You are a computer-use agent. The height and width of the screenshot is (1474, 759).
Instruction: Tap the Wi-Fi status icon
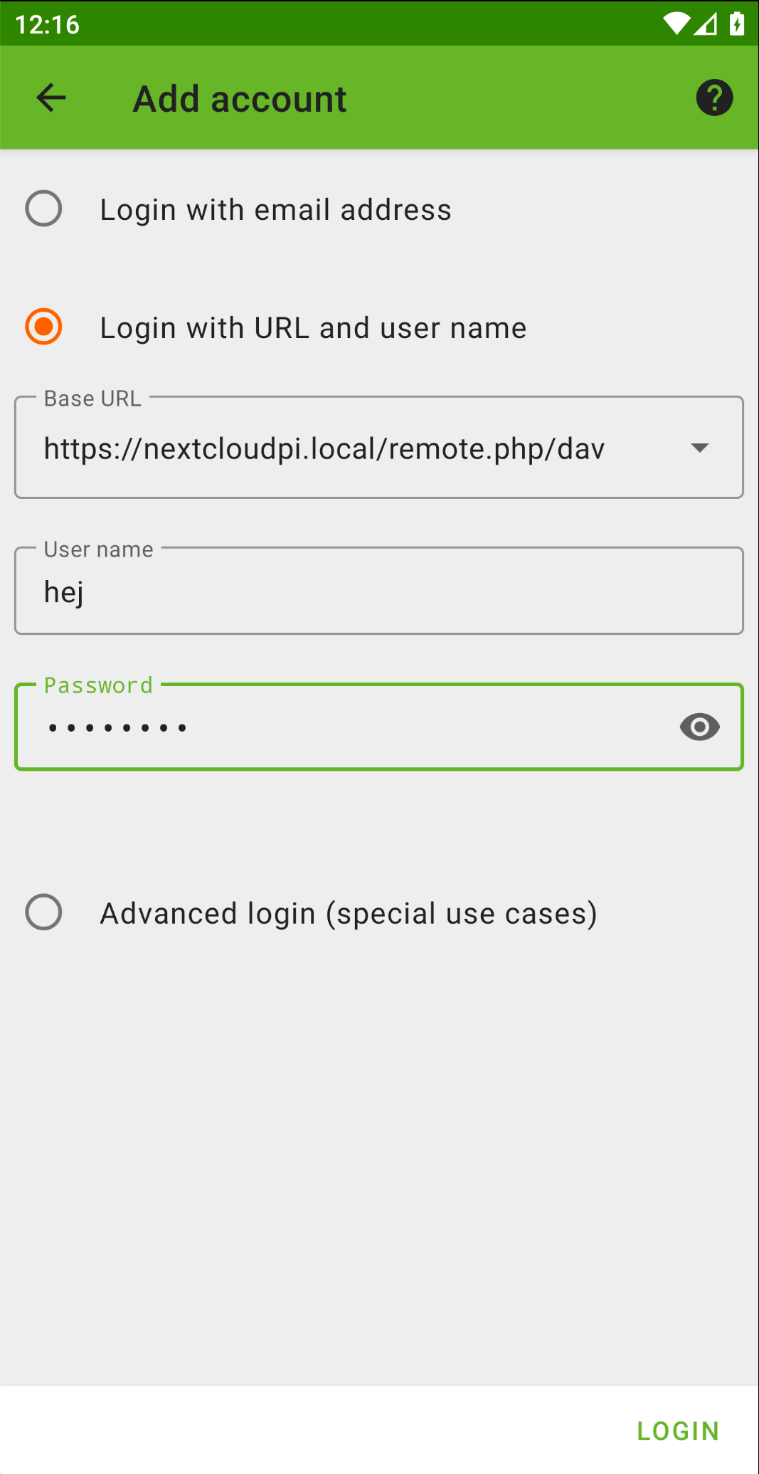pos(675,23)
